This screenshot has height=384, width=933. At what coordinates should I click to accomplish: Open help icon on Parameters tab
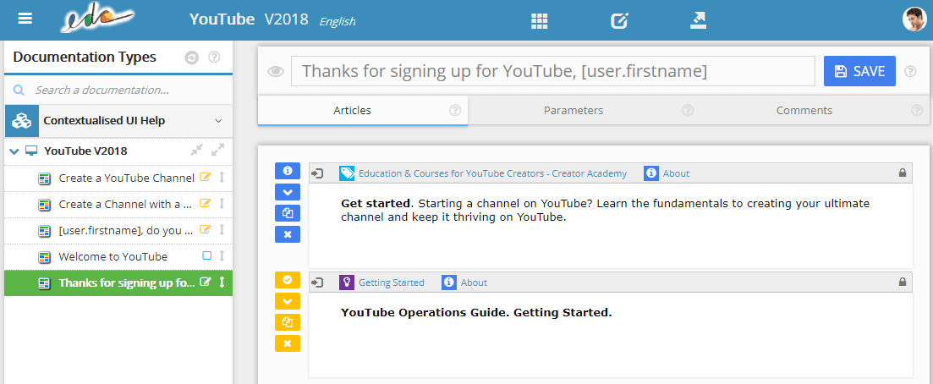tap(688, 110)
